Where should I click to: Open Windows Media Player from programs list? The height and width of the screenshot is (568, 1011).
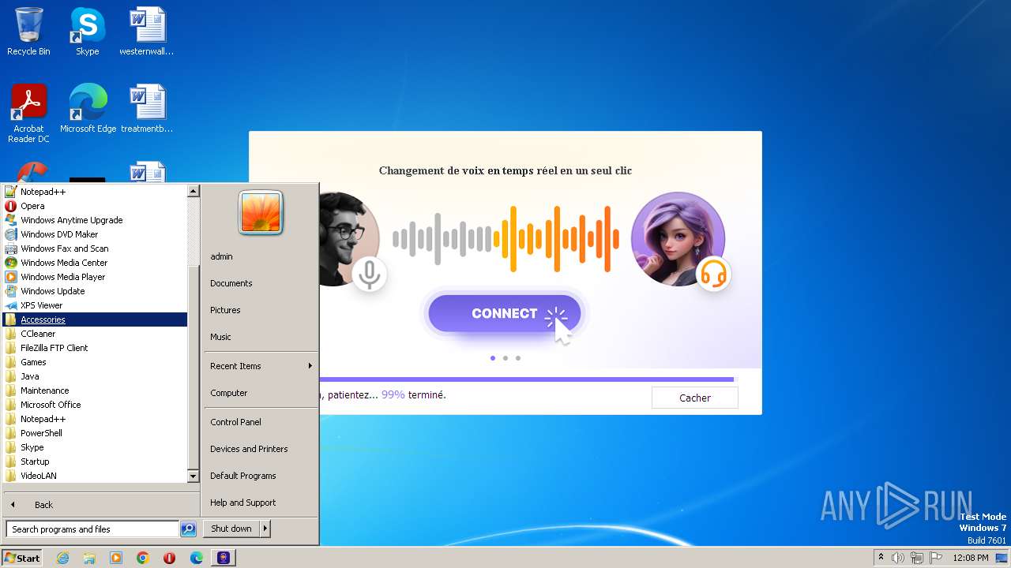coord(95,277)
